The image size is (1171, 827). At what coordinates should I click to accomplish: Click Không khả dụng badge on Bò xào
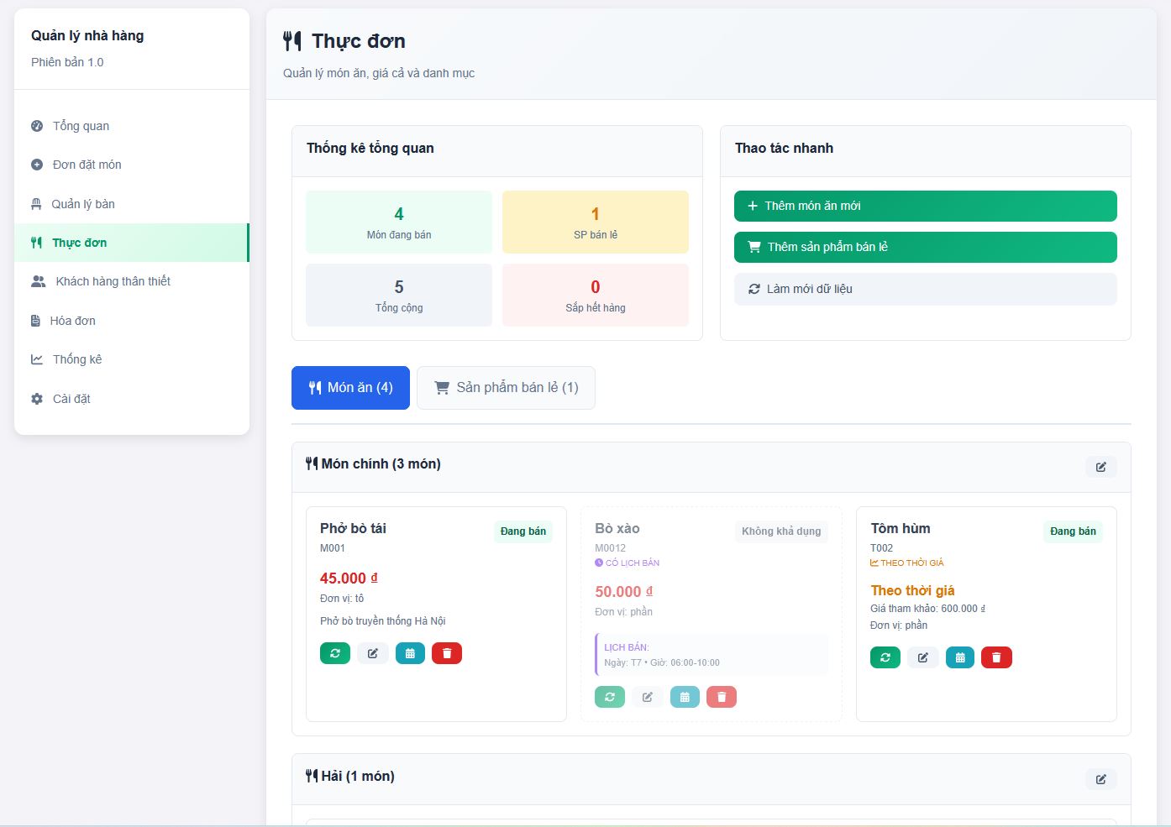click(x=781, y=531)
